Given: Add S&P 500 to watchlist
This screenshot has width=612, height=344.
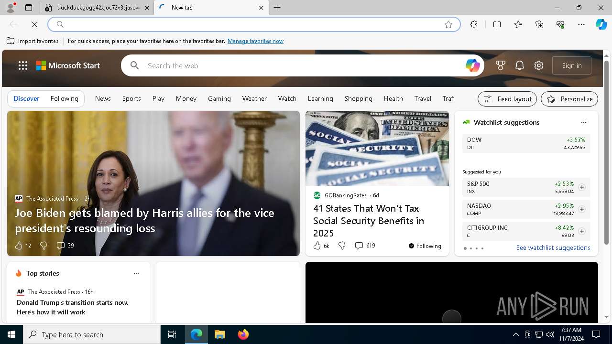Looking at the screenshot, I should tap(582, 187).
